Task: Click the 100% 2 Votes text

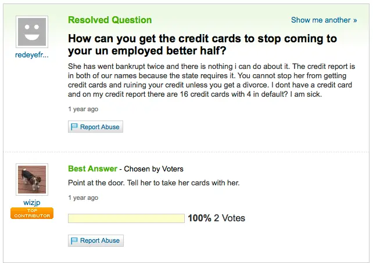Action: (x=217, y=218)
